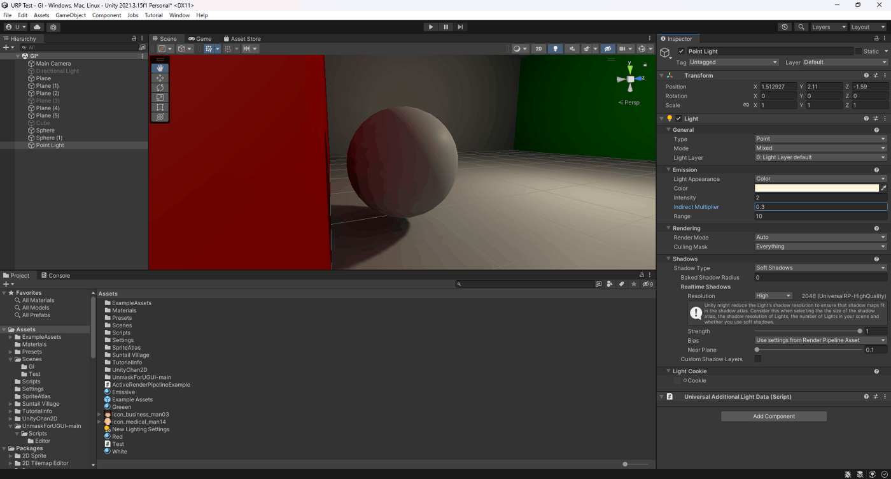
Task: Toggle 2D view mode in Scene
Action: coord(538,48)
